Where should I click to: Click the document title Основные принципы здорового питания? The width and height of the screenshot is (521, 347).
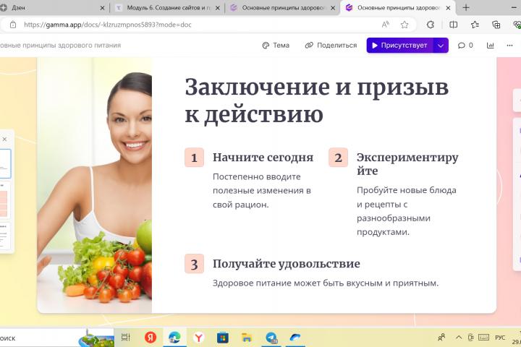tap(60, 46)
